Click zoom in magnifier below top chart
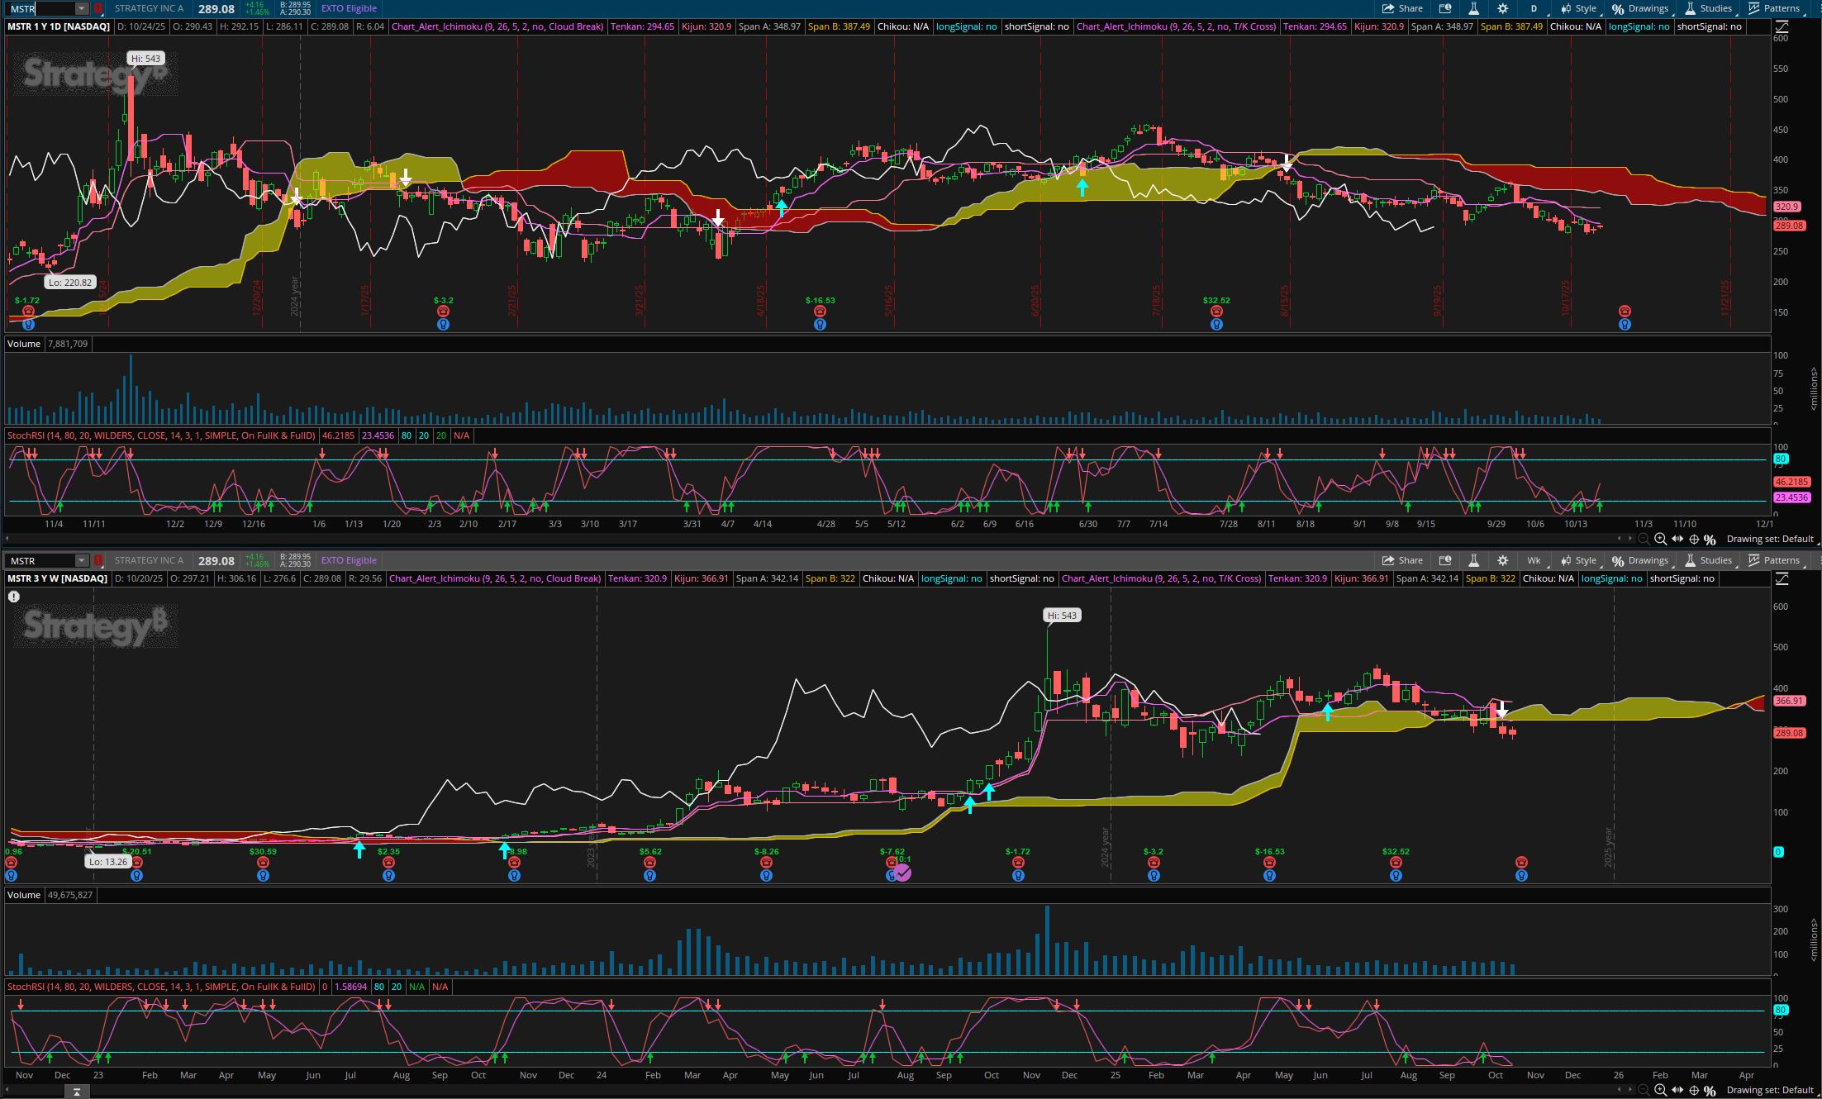The width and height of the screenshot is (1822, 1099). coord(1660,539)
